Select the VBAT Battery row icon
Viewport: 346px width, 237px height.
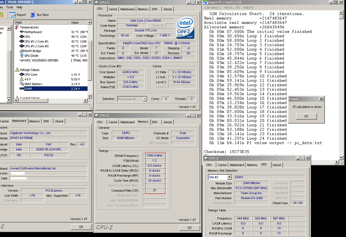pyautogui.click(x=22, y=84)
